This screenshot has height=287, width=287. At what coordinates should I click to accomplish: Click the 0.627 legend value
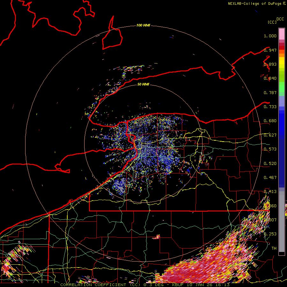pyautogui.click(x=270, y=135)
